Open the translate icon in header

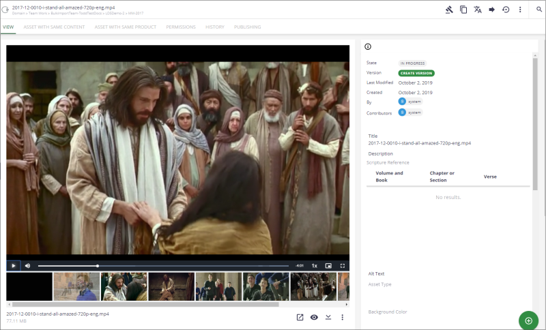coord(478,10)
